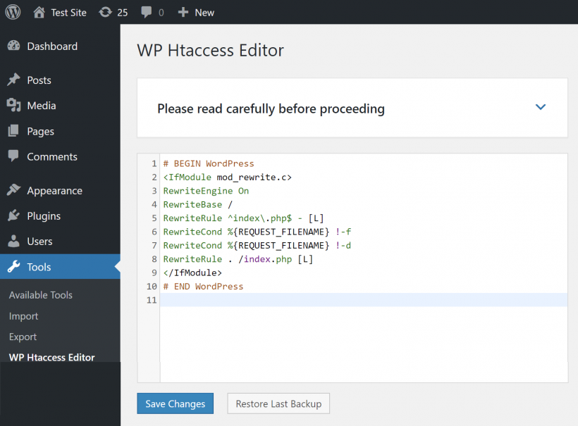Select the Dashboard icon in the sidebar
Image resolution: width=578 pixels, height=426 pixels.
15,46
